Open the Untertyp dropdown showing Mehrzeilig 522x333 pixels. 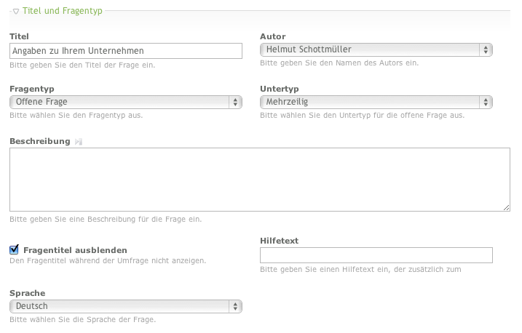click(x=376, y=102)
